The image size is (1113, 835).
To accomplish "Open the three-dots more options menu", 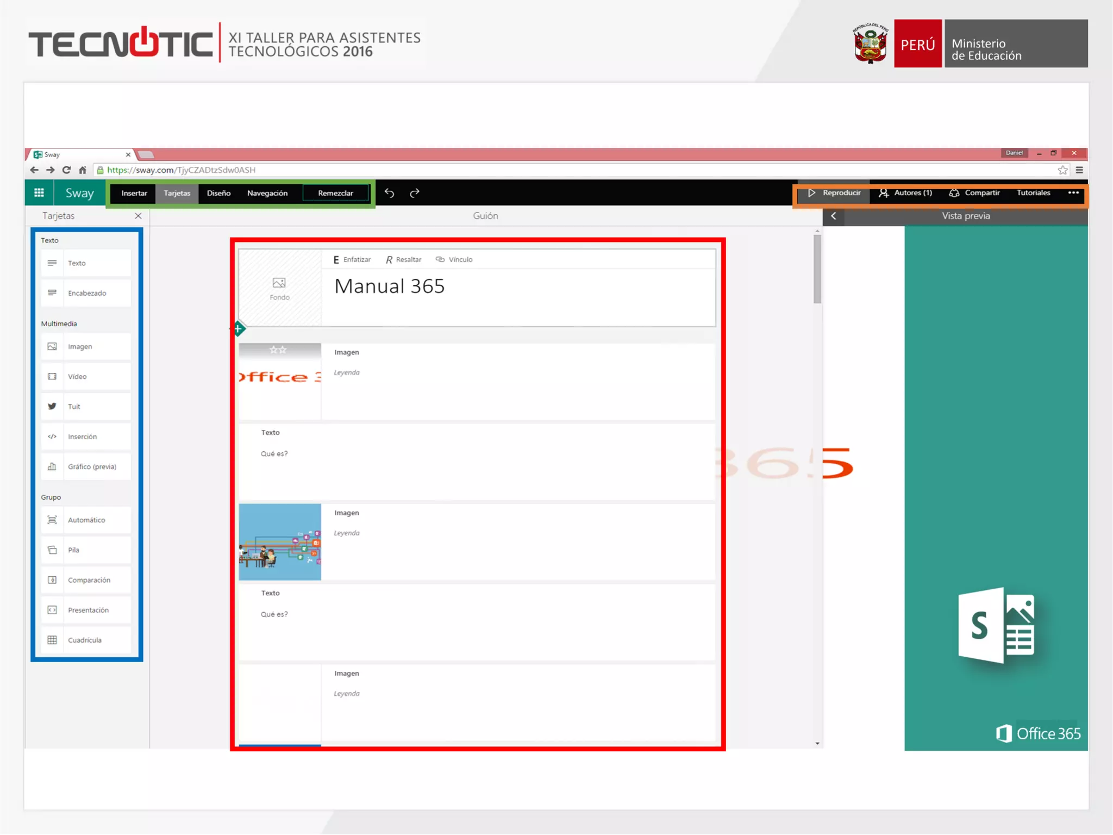I will [1073, 193].
